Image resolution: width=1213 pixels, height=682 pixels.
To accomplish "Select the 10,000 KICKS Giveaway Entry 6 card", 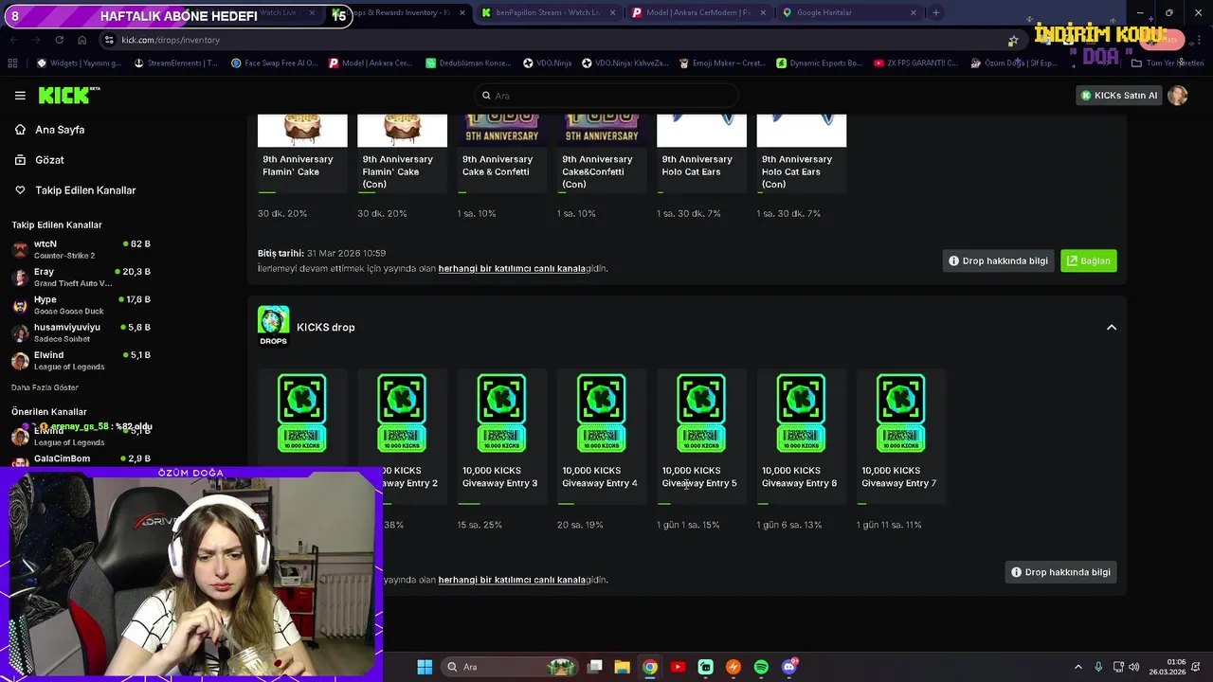I will pos(801,436).
